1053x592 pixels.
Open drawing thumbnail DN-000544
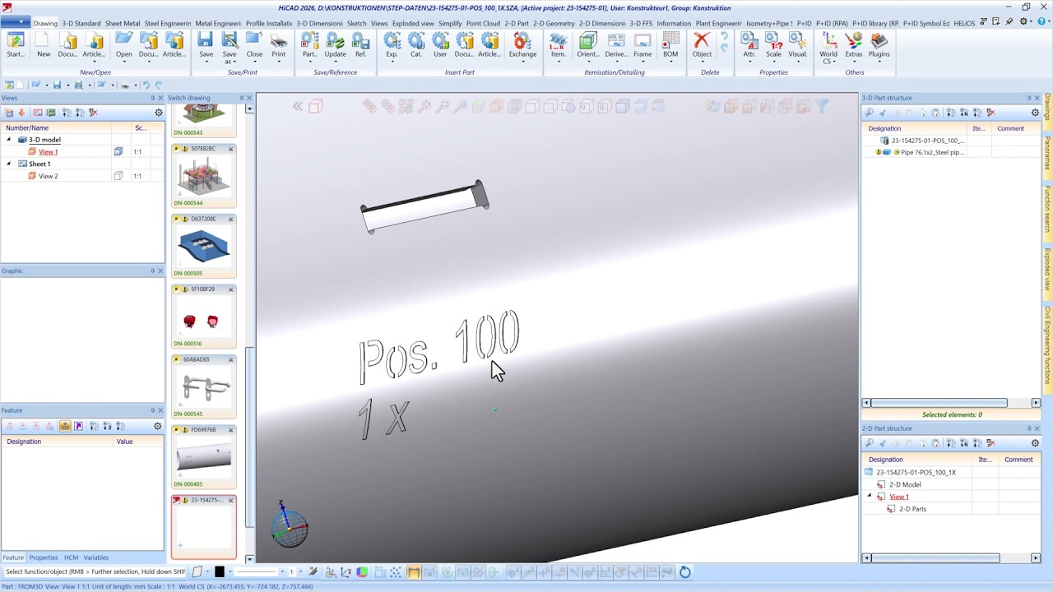(203, 175)
